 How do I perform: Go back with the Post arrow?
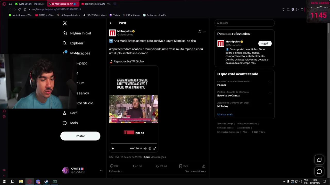point(111,23)
